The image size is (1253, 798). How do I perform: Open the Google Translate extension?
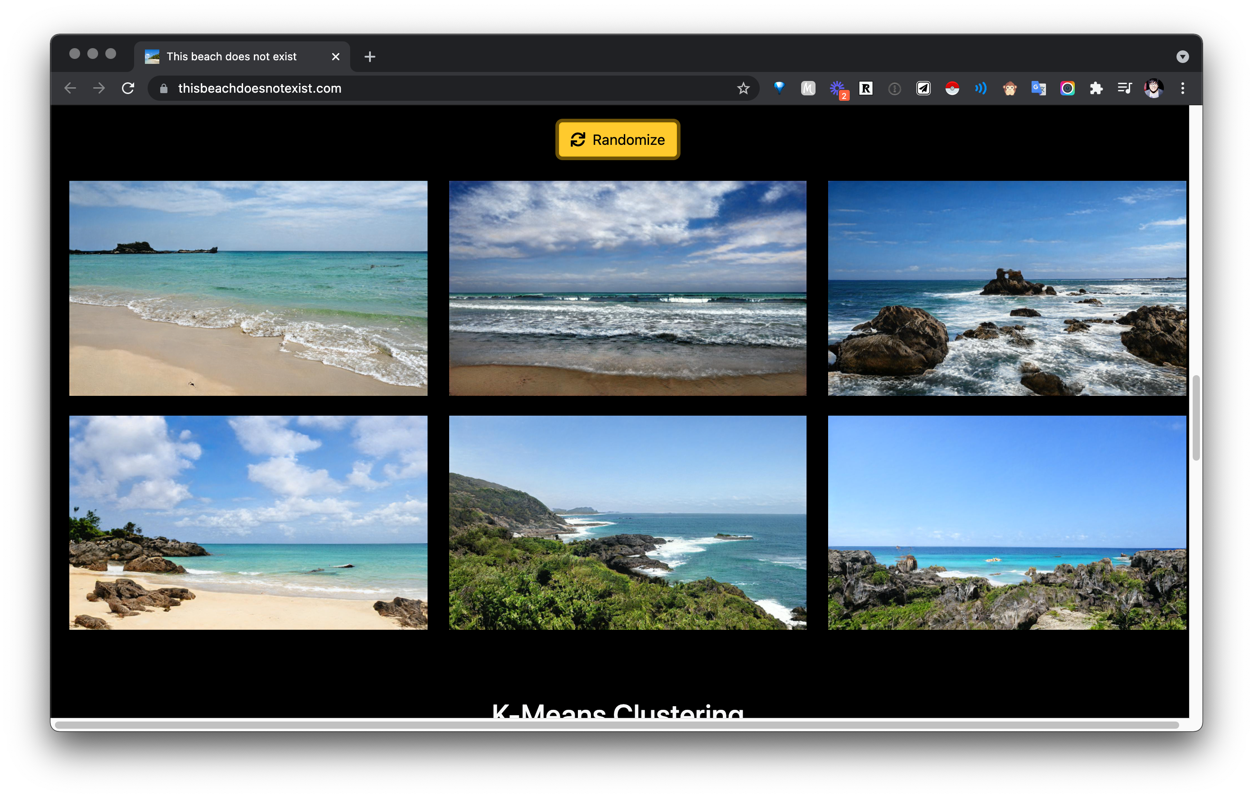tap(1038, 89)
